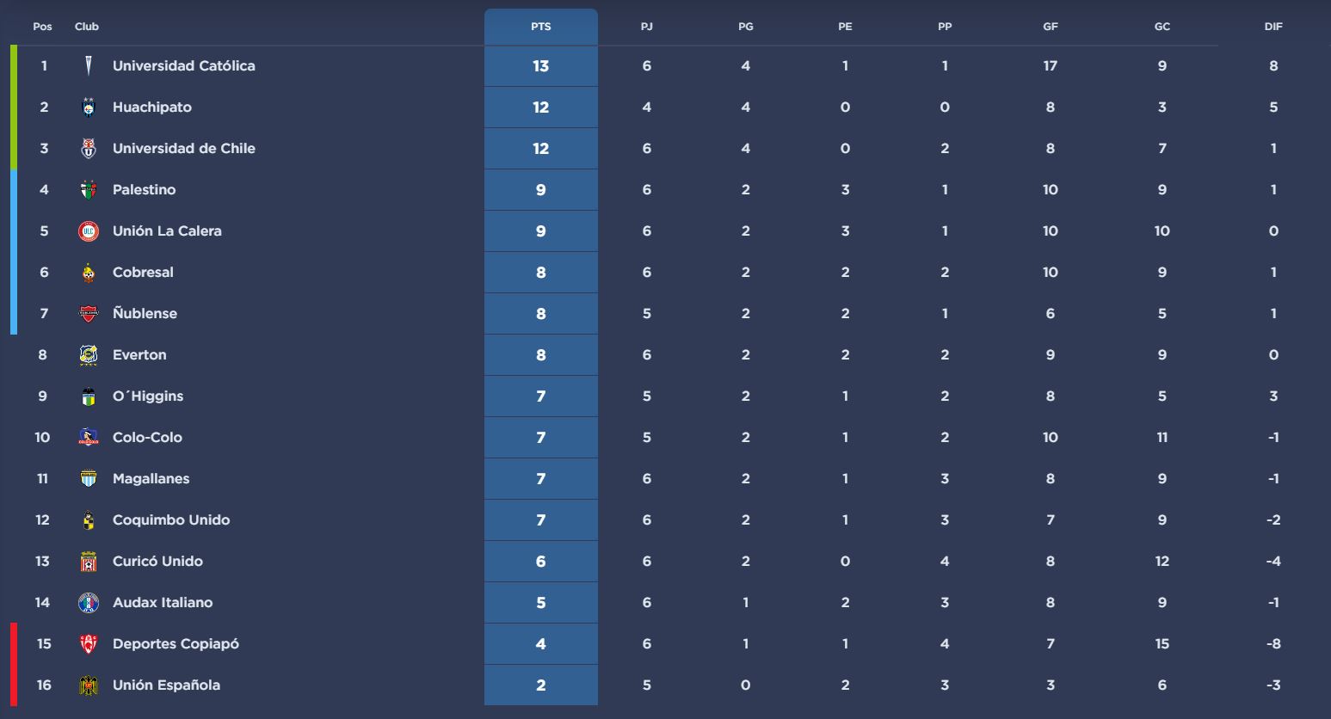Image resolution: width=1331 pixels, height=719 pixels.
Task: Open O´Higgins team name
Action: tap(148, 396)
